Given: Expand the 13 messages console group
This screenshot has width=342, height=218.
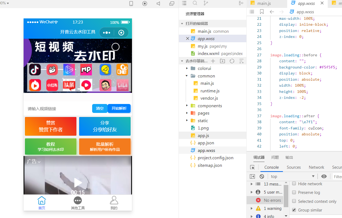Looking at the screenshot, I should 252,184.
